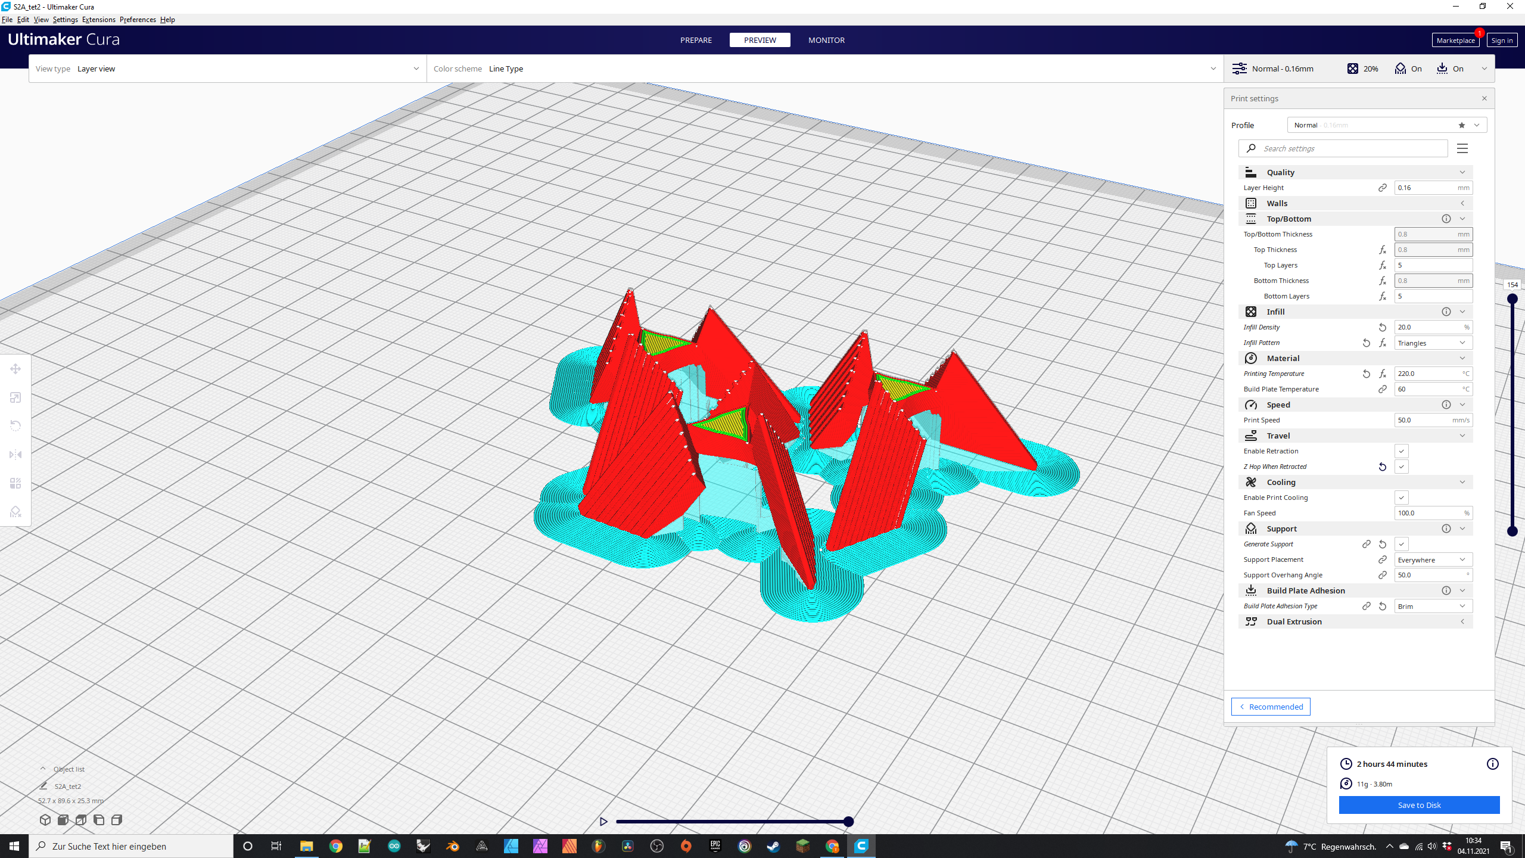Select the Mirror tool in left toolbar
Screen dimensions: 1525x858
(15, 455)
